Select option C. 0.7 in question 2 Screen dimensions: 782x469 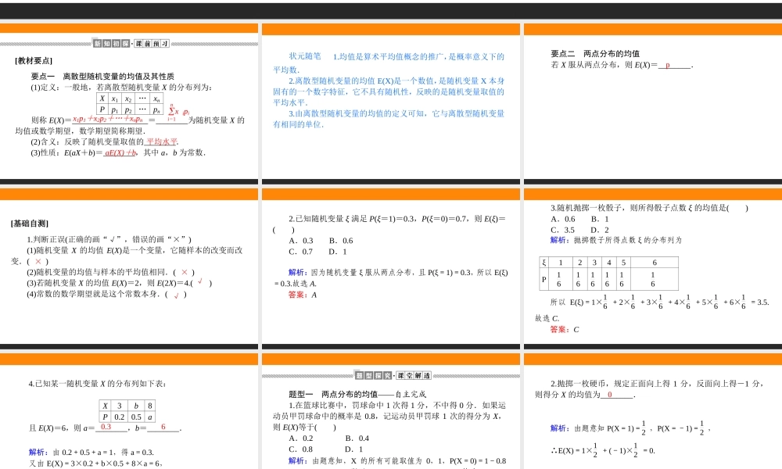301,252
